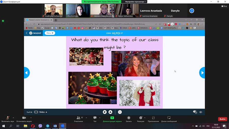Open Windows search from taskbar
This screenshot has width=229, height=129.
tap(11, 126)
